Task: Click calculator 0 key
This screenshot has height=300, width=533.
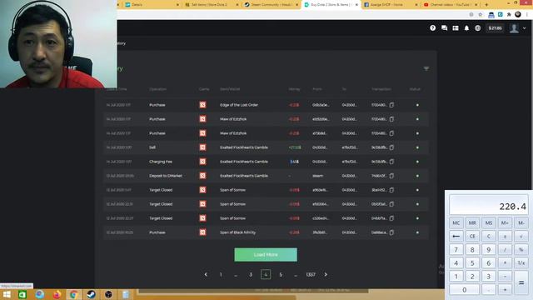Action: [x=465, y=289]
